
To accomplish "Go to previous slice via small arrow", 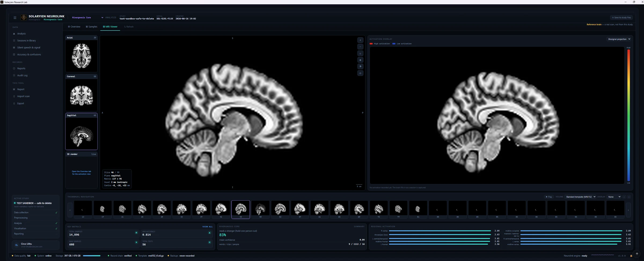I will click(624, 197).
